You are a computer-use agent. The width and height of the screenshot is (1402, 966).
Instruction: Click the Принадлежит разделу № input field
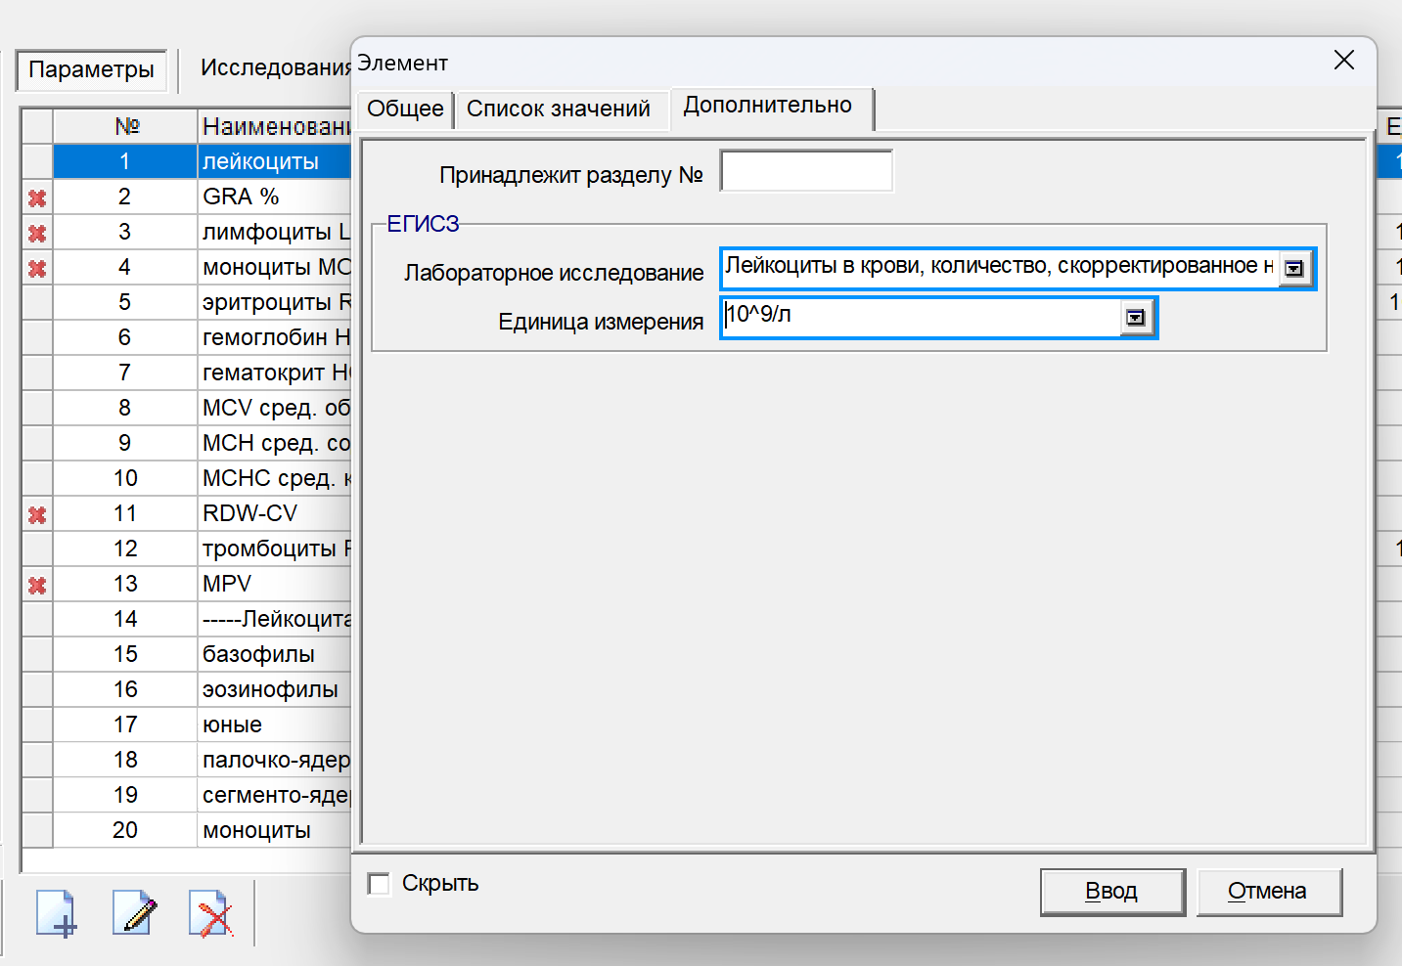806,172
